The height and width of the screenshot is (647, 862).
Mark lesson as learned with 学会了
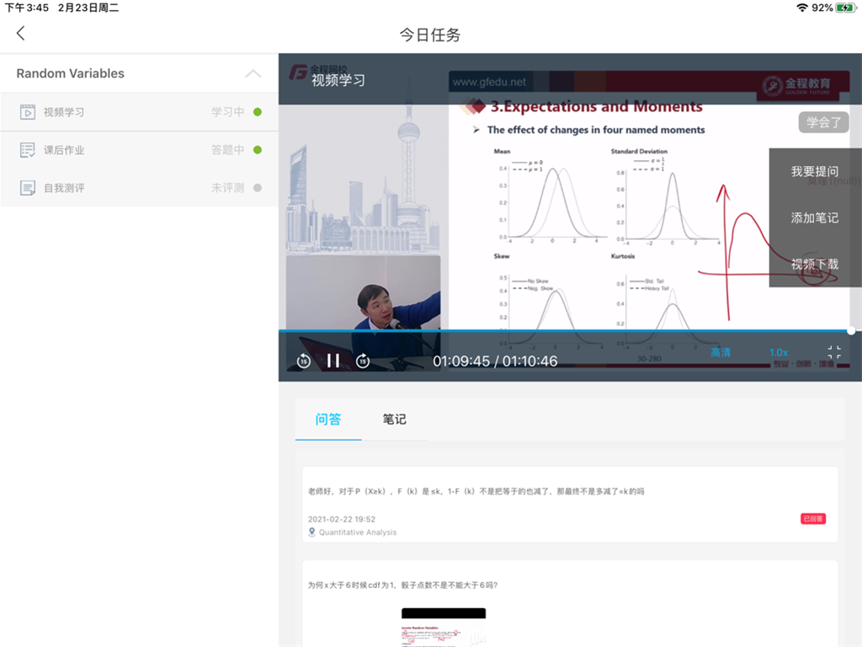(823, 122)
